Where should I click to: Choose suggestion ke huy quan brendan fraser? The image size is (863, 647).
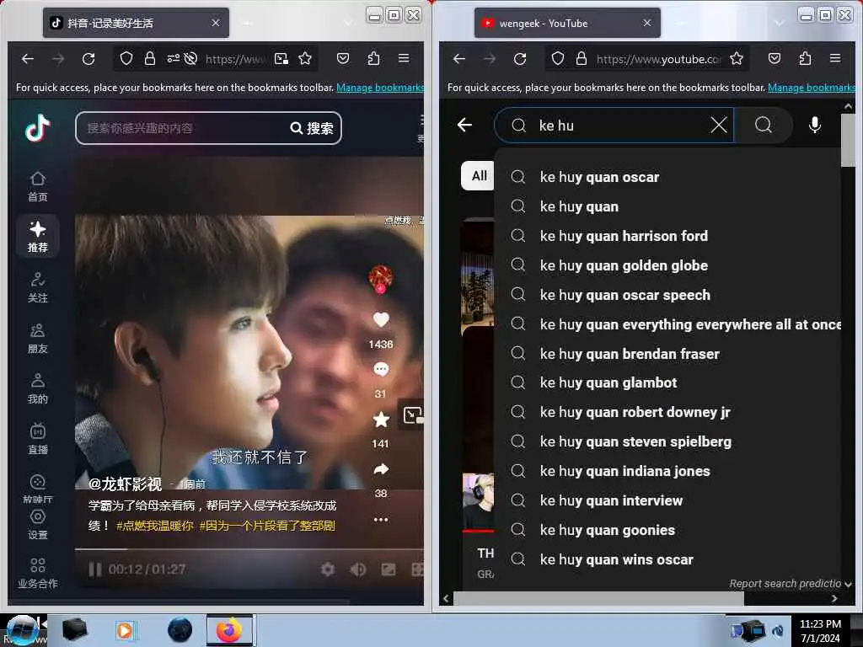pyautogui.click(x=667, y=354)
